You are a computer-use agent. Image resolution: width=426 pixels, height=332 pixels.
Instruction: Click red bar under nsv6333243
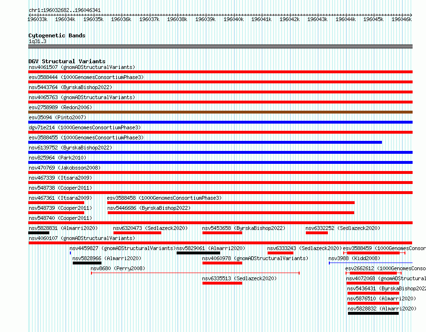click(280, 253)
